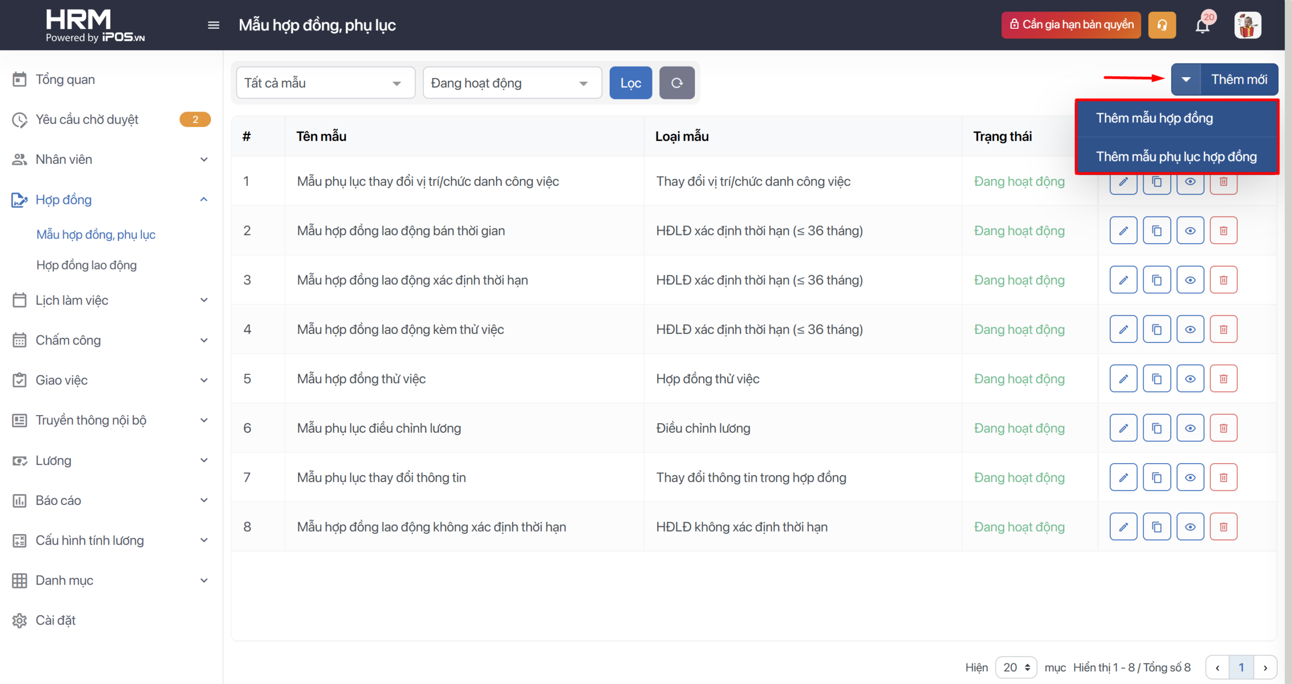
Task: Copy the 'Mẫu phụ lục thay đổi thông tin' row
Action: [1156, 477]
